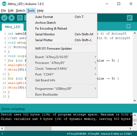The image size is (137, 136).
Task: Click the New sketch toolbar icon
Action: [20, 18]
